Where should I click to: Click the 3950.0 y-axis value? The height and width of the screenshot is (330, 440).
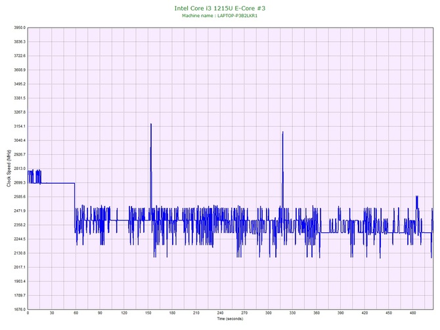click(x=20, y=28)
